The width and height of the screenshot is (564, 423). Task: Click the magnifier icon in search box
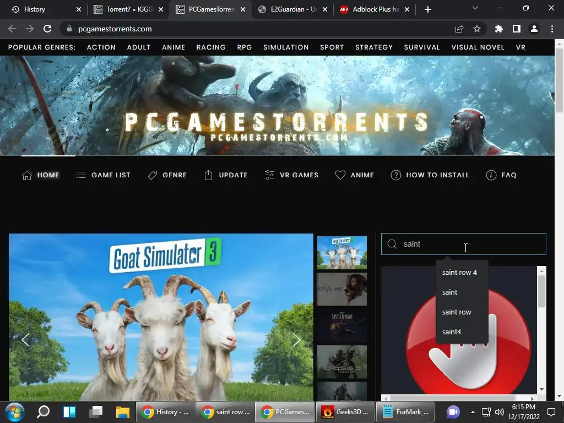(392, 244)
